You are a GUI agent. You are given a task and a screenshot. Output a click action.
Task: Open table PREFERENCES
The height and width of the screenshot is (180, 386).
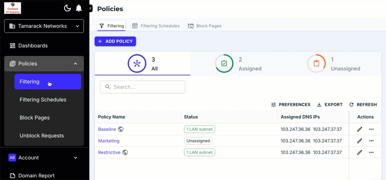coord(290,105)
